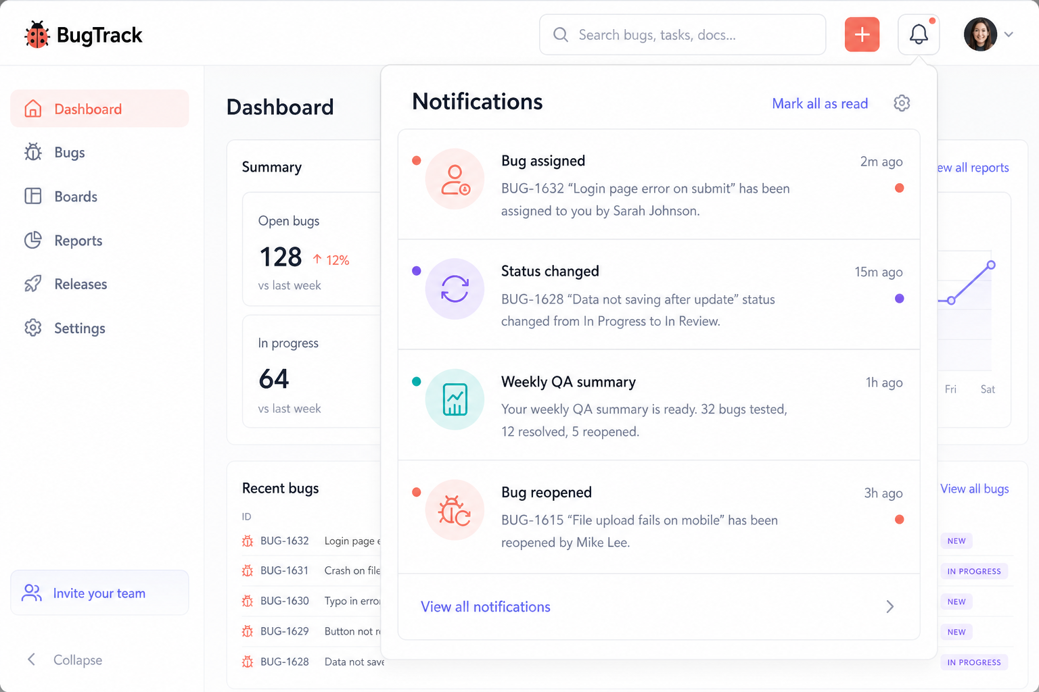Click the In progress 64 value

click(x=274, y=378)
